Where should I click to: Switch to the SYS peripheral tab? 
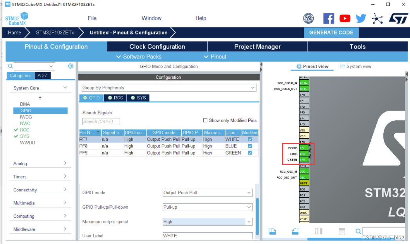point(138,98)
